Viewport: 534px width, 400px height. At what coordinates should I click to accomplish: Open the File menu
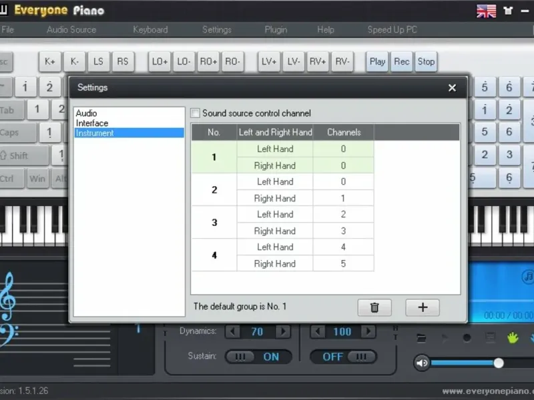[x=7, y=29]
